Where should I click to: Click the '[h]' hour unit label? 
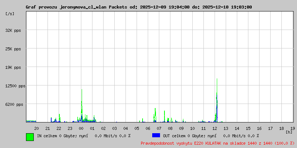click(289, 132)
